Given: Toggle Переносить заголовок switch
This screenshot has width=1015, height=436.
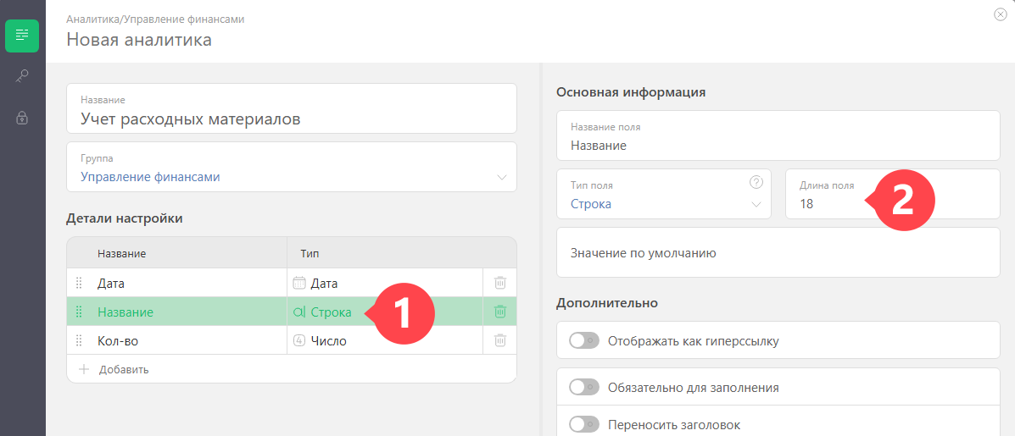Looking at the screenshot, I should [584, 424].
